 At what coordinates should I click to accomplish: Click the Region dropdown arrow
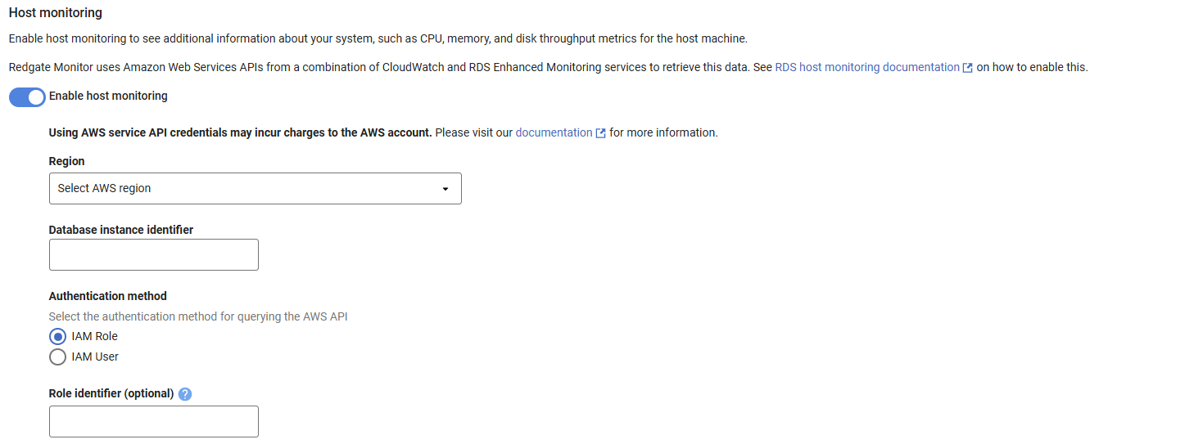445,189
